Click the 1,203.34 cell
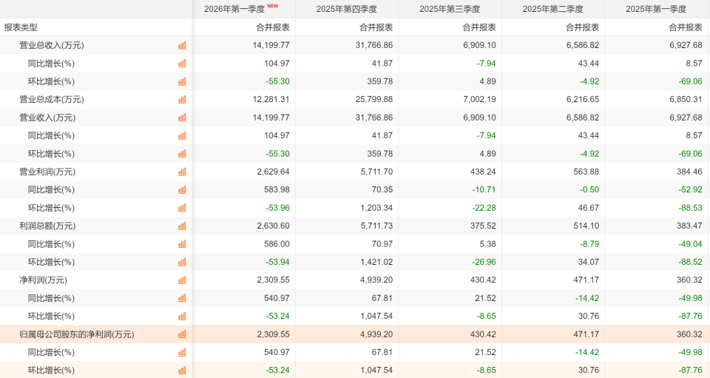 pos(376,208)
